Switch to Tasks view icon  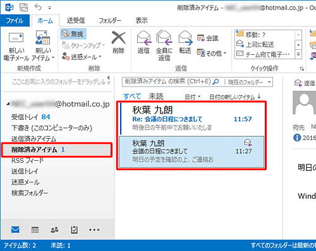74,230
